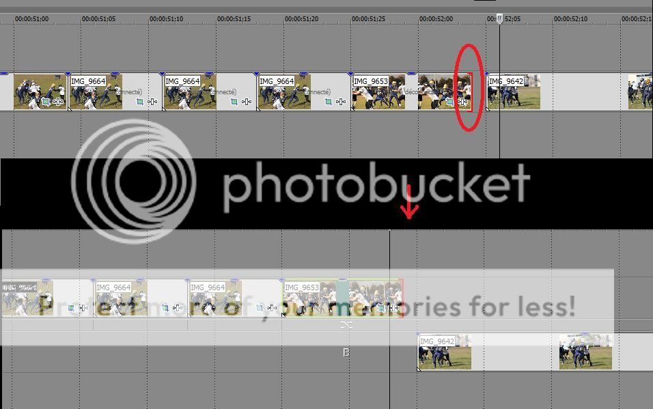Open Pan/Crop on the unlabeled leftmost clip, upper timeline

[45, 102]
